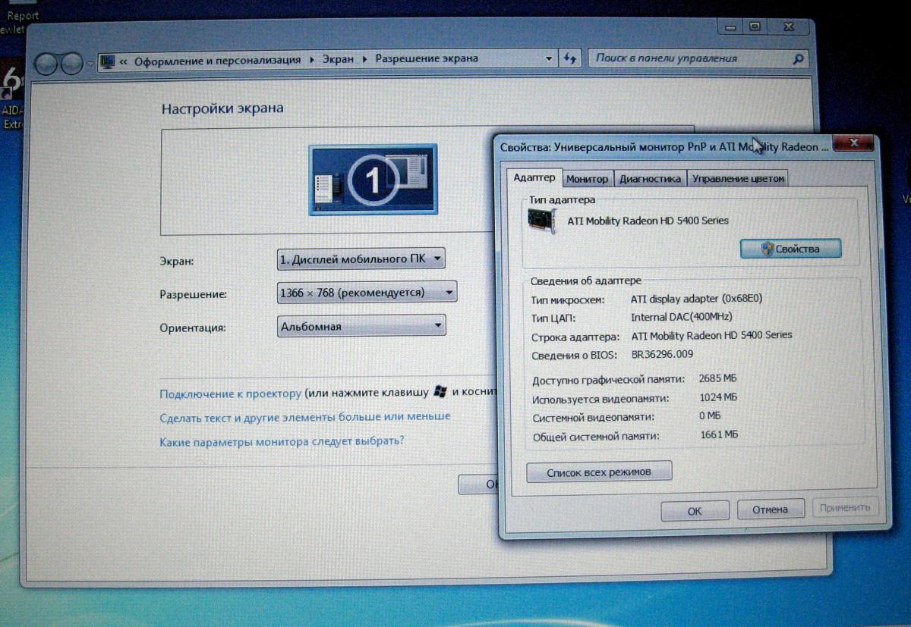Click the adapter type name under 'Тип адаптера'
Image resolution: width=911 pixels, height=627 pixels.
point(648,221)
